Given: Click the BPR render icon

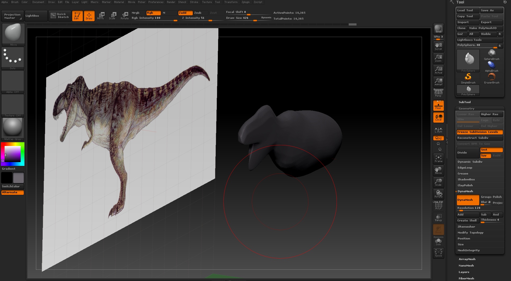Looking at the screenshot, I should point(438,29).
